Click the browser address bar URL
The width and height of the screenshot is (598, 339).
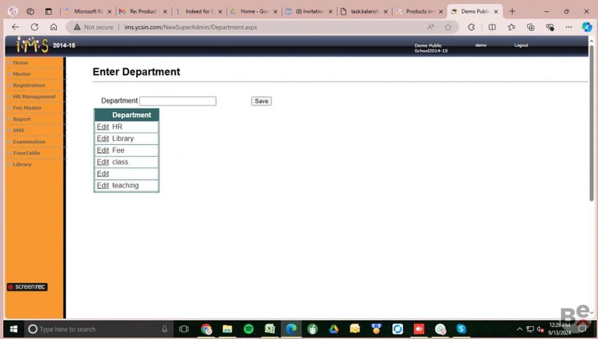[x=190, y=27]
